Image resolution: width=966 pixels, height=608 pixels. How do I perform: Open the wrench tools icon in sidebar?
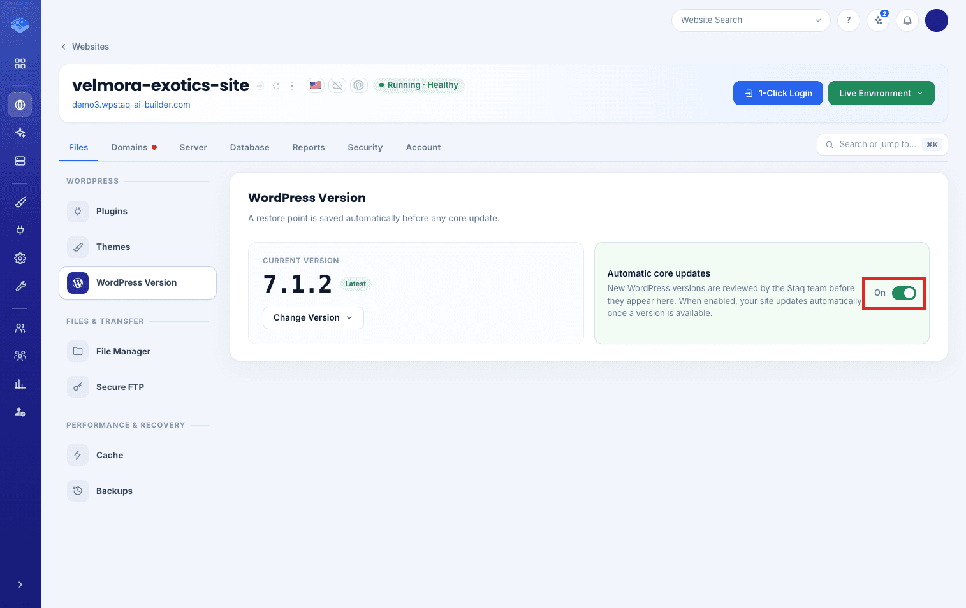pos(20,286)
